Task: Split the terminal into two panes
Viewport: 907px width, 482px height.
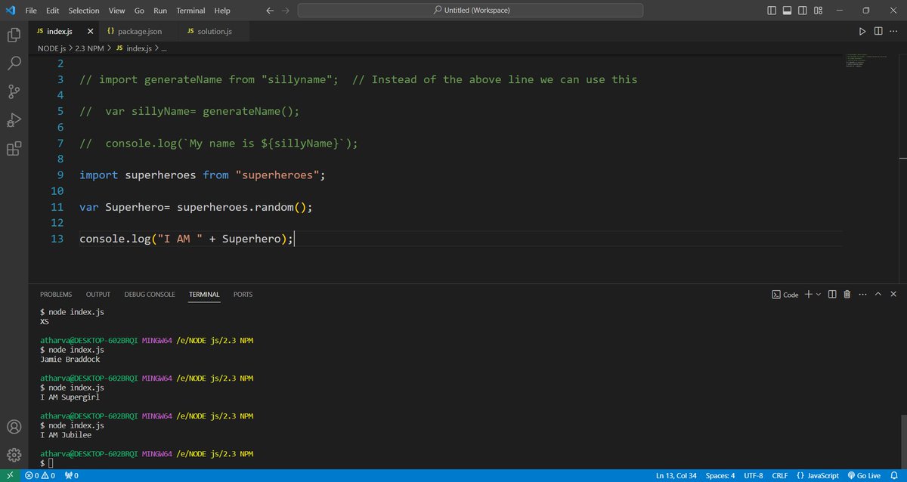Action: [831, 294]
